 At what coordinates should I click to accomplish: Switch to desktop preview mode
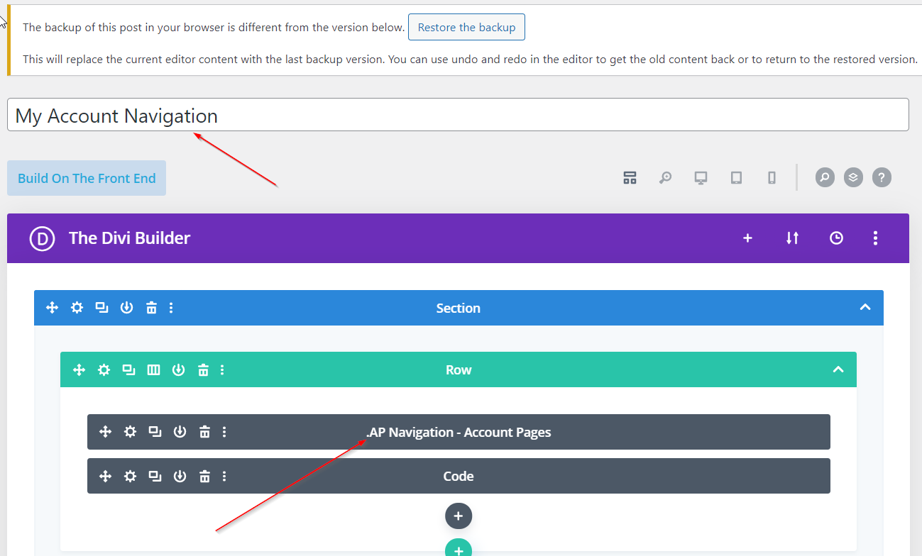pos(701,178)
